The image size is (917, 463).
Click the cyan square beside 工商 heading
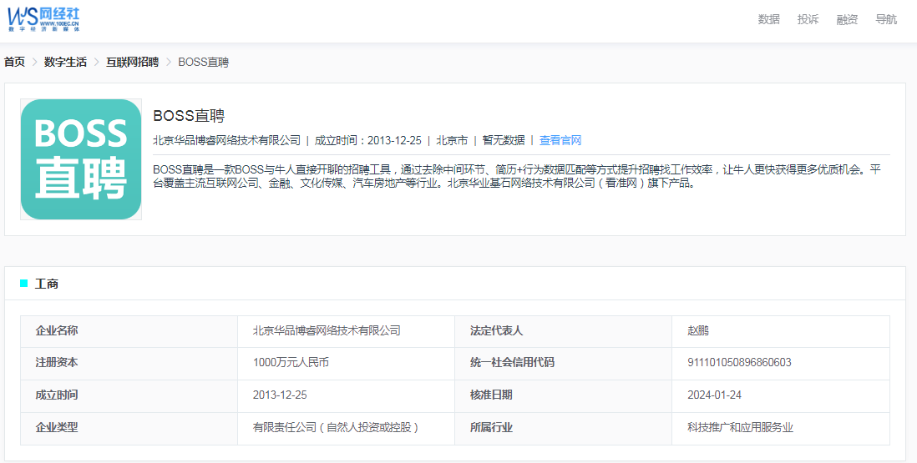(24, 284)
